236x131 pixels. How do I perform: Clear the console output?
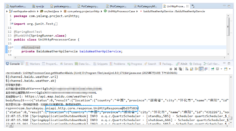[187, 69]
